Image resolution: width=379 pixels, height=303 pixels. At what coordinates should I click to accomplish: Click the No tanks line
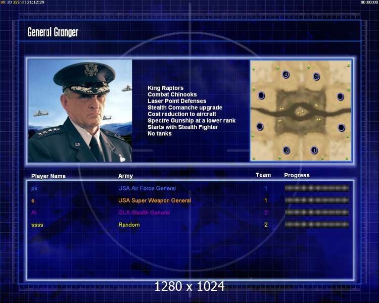coord(160,134)
